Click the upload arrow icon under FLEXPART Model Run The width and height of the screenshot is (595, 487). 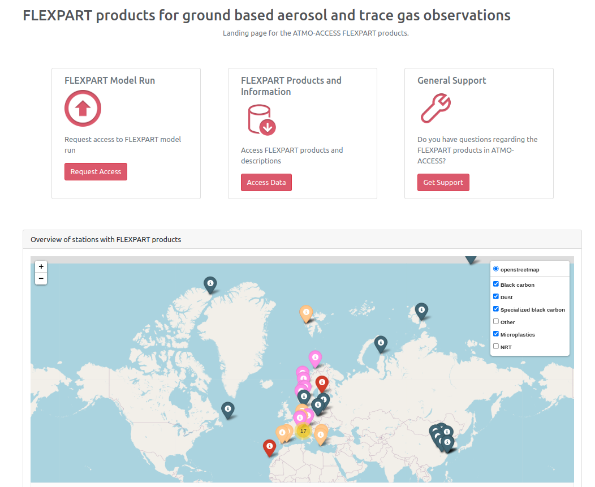(x=83, y=108)
